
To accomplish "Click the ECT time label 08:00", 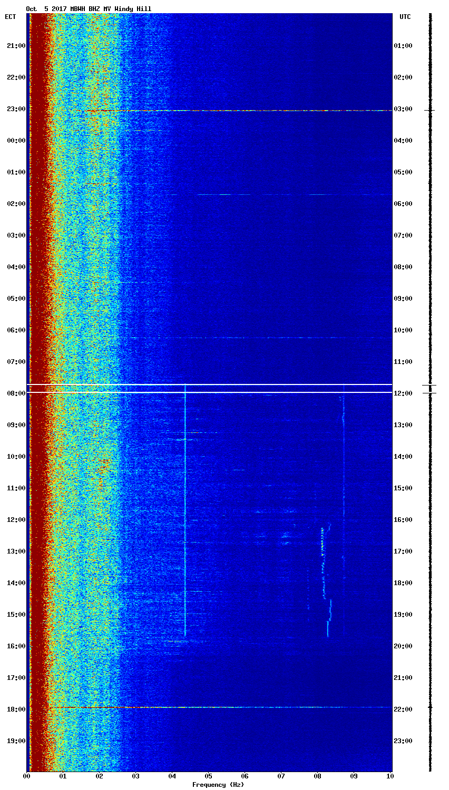I will tap(16, 393).
